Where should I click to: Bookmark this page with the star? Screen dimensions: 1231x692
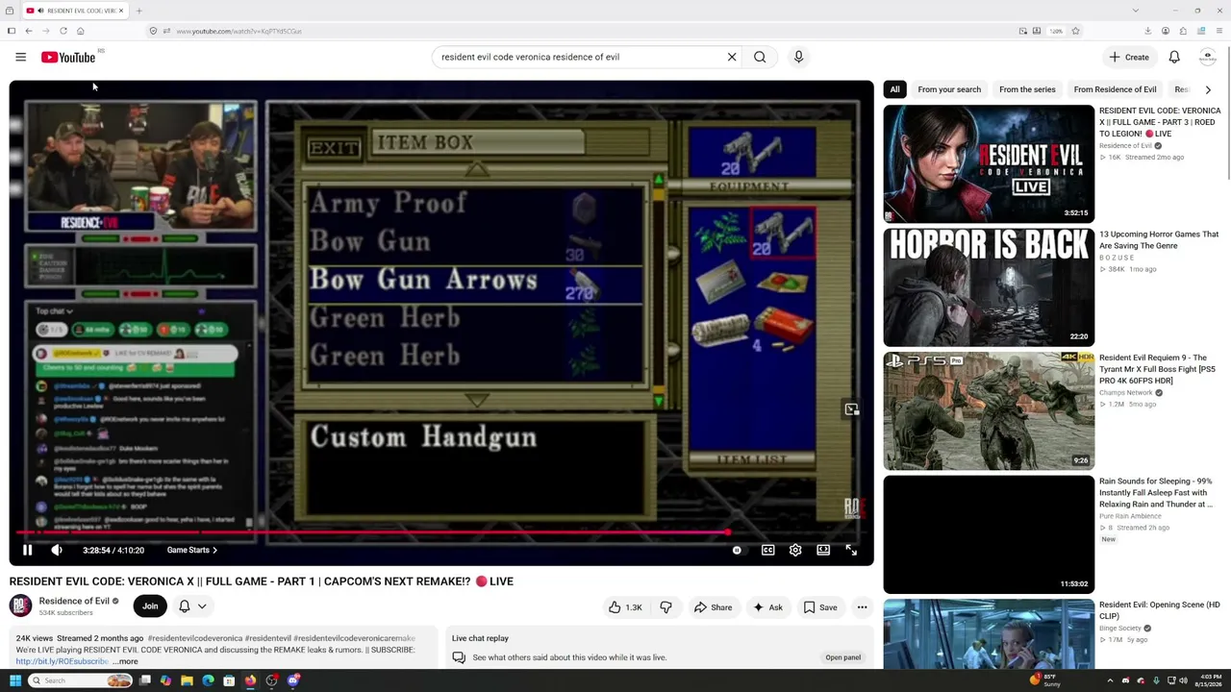[1075, 31]
